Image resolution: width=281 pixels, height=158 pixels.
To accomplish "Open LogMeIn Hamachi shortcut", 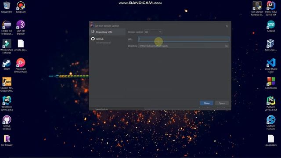I will click(271, 123).
